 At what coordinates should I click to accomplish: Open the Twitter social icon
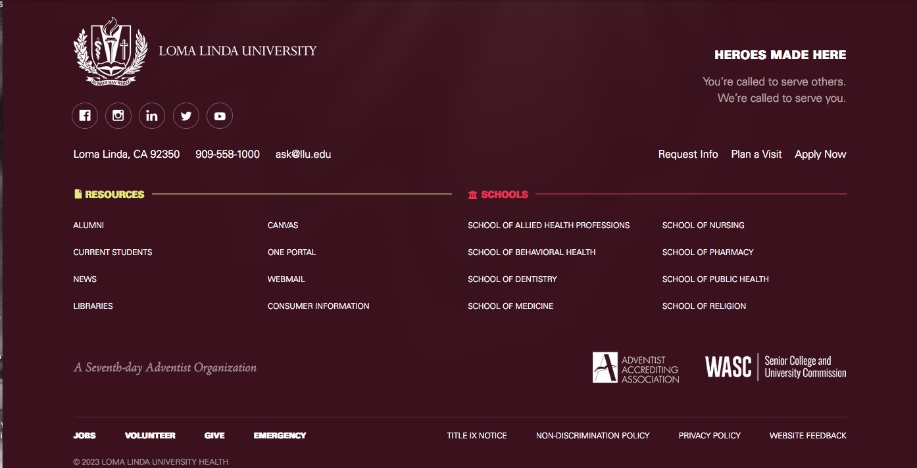point(186,116)
